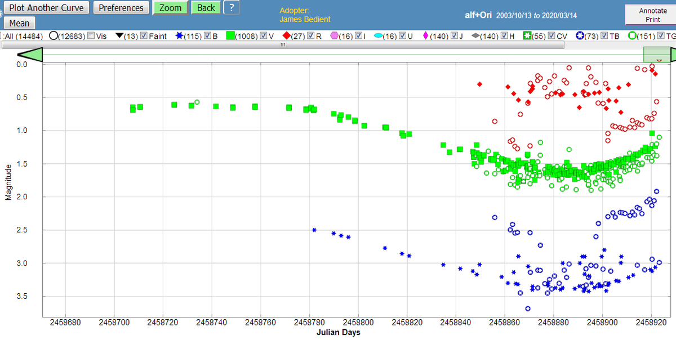The height and width of the screenshot is (340, 676).
Task: Click the Mean button
Action: [19, 23]
